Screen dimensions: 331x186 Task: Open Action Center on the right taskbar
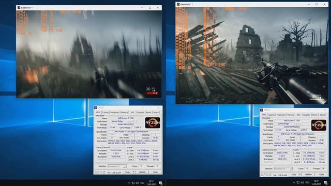[326, 182]
